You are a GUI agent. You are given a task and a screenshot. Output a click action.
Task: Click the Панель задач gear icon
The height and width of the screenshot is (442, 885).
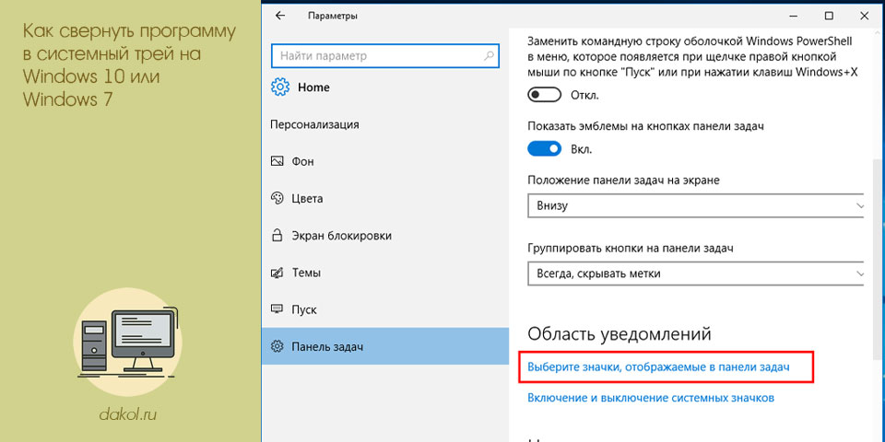(x=277, y=346)
